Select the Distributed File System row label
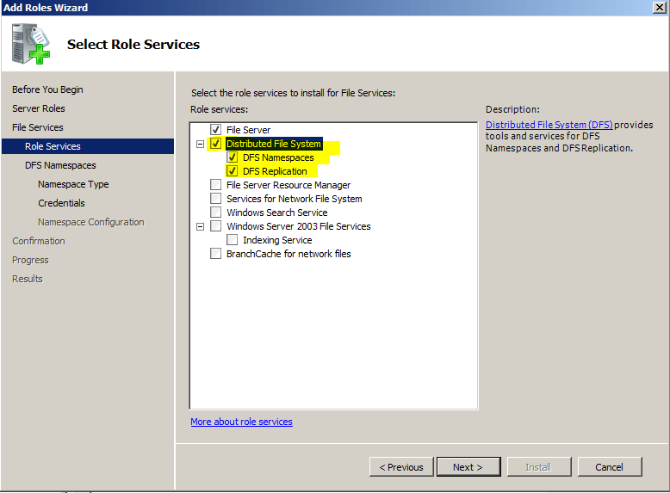 [x=274, y=144]
